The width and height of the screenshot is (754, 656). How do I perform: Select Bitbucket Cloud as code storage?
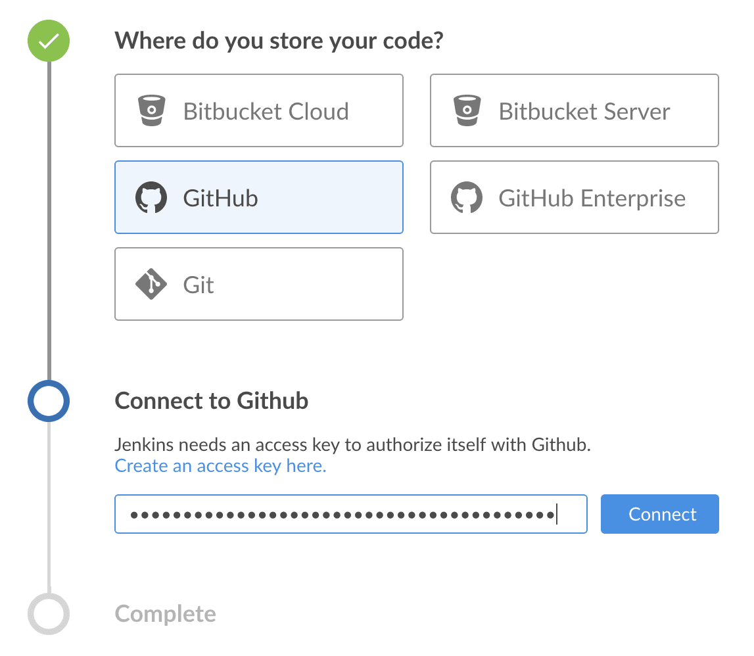[x=259, y=110]
